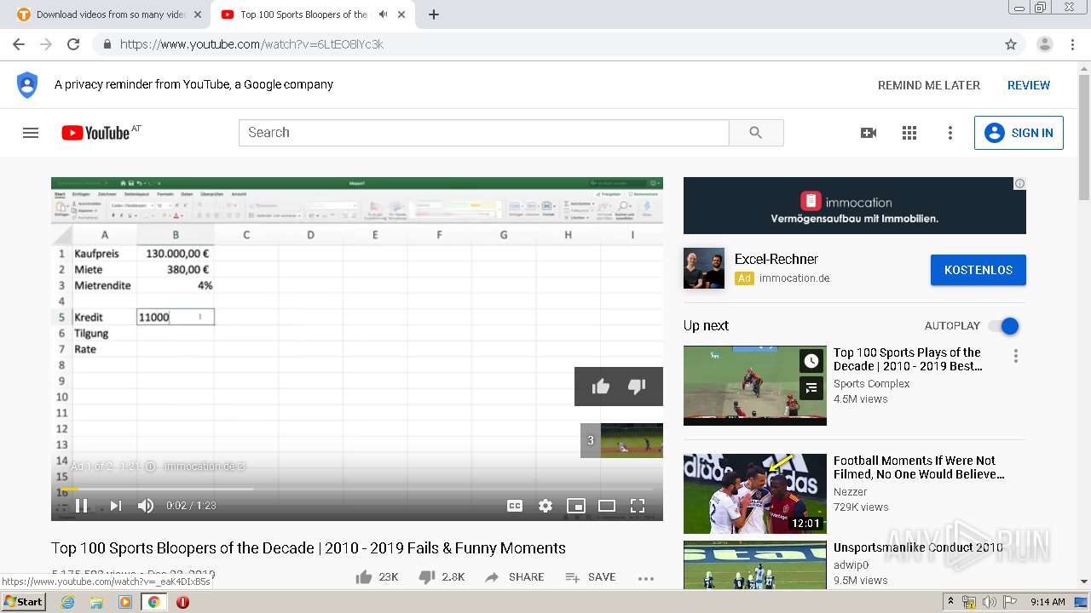Open Chrome profile avatar
Viewport: 1091px width, 613px height.
(x=1044, y=44)
